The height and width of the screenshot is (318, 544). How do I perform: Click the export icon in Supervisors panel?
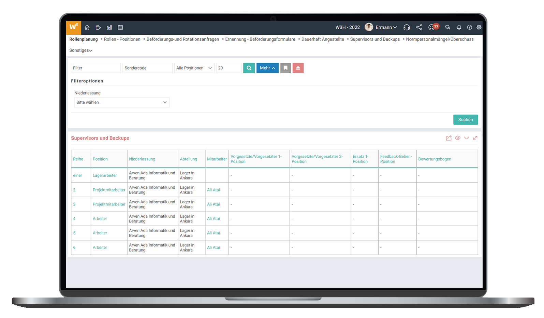pos(449,138)
